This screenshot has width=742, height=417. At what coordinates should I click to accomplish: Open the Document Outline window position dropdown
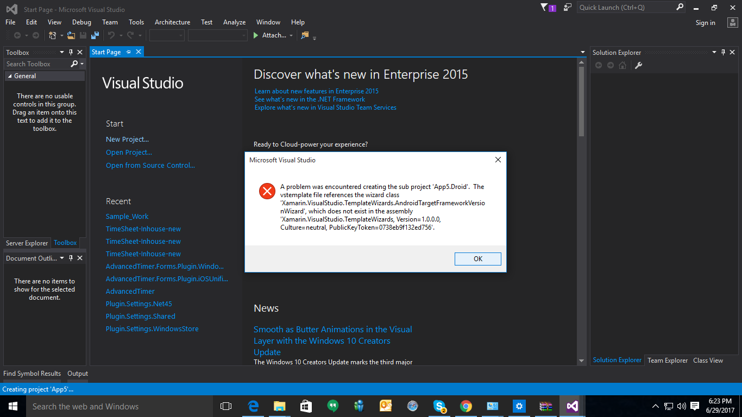[62, 258]
